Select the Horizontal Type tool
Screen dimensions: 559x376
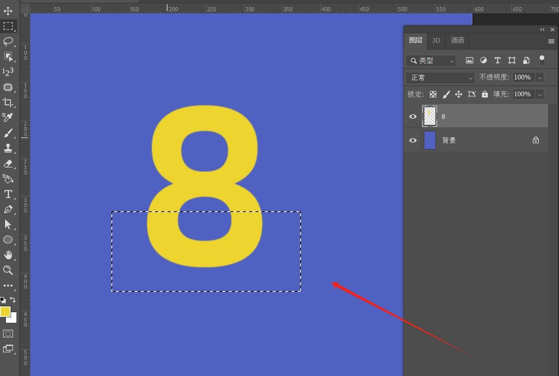[8, 194]
